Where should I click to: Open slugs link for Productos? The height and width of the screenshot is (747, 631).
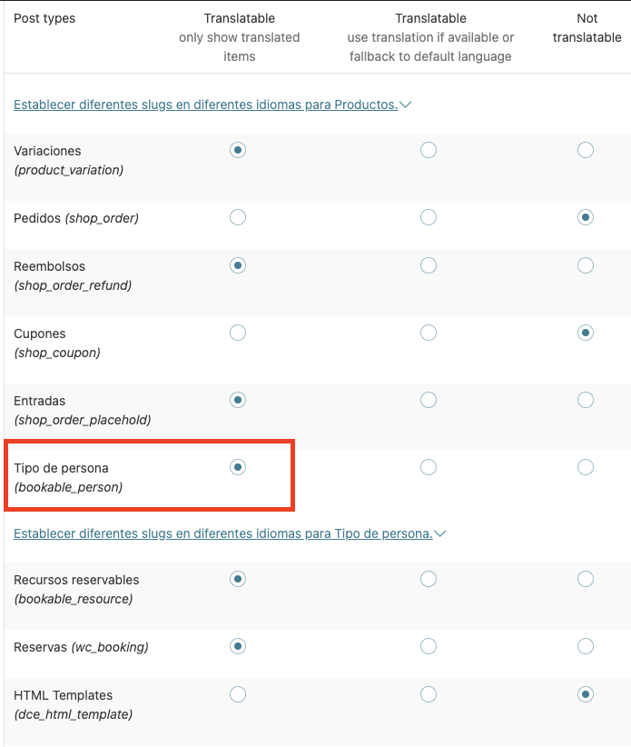click(205, 105)
